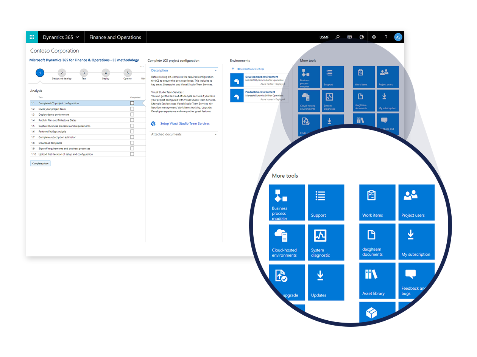The width and height of the screenshot is (477, 357).
Task: Check Completed for Sign off requirements and business processes
Action: tap(132, 149)
